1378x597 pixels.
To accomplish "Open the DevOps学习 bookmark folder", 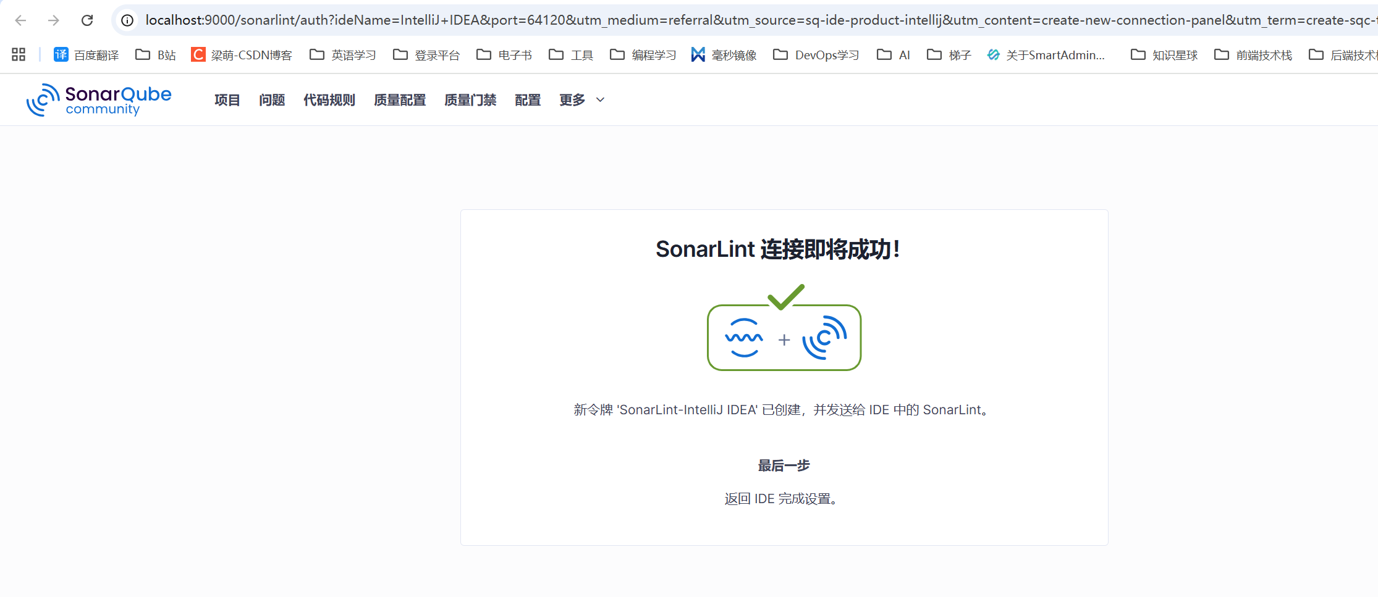I will pos(816,55).
